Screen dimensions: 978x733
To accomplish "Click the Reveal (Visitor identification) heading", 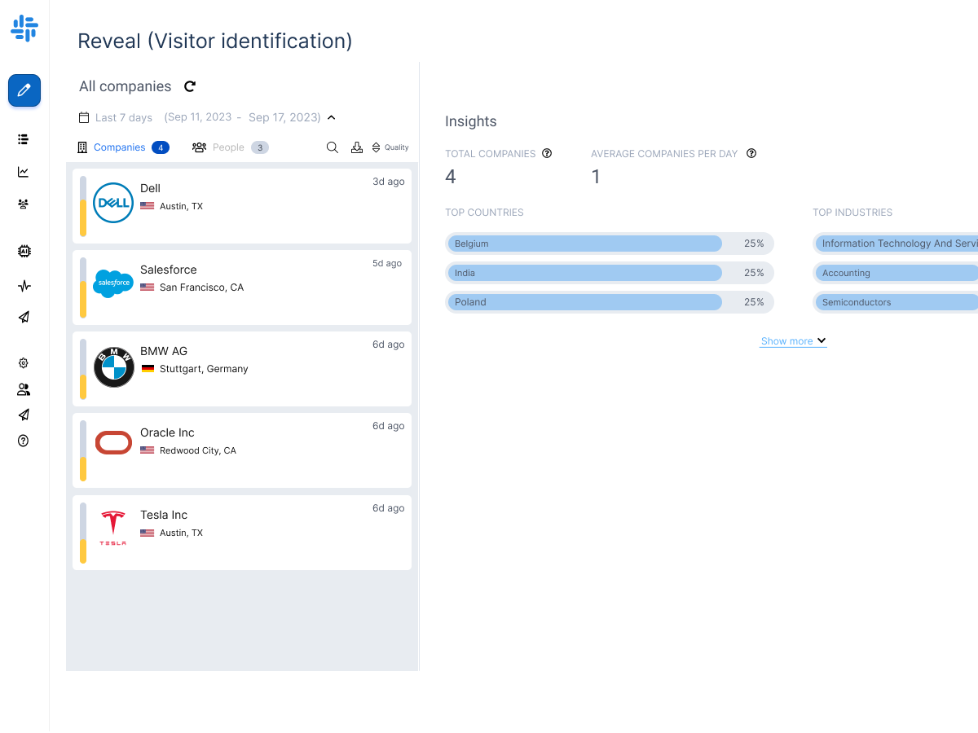I will tap(215, 41).
